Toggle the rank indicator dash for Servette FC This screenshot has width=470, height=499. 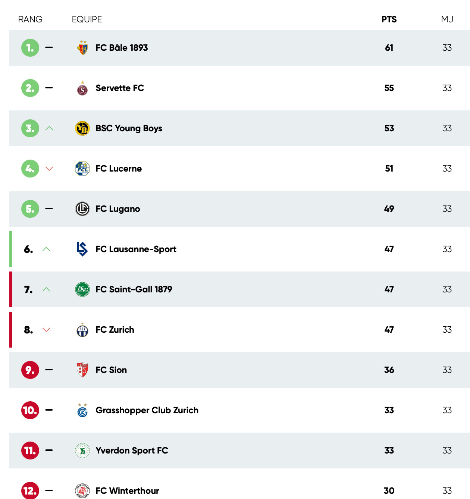[x=49, y=88]
